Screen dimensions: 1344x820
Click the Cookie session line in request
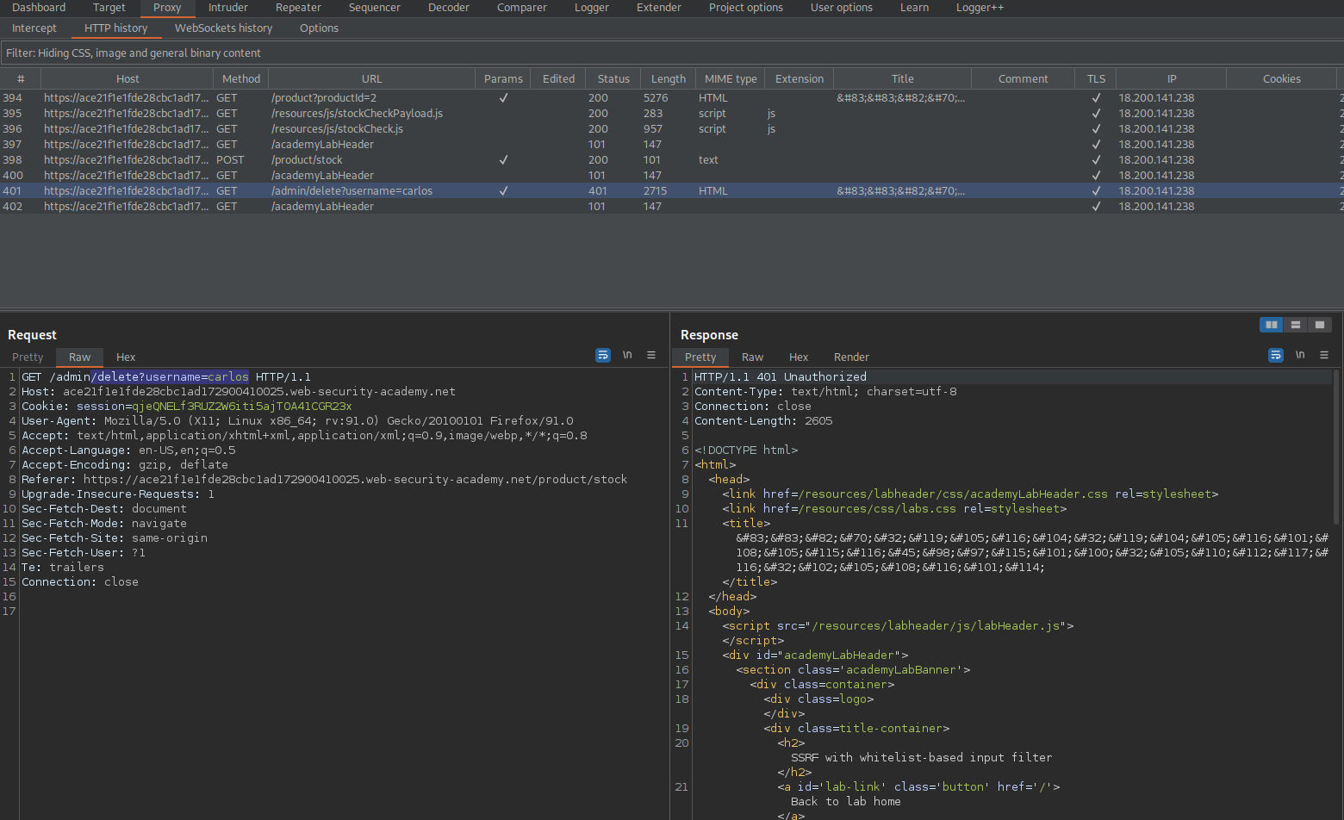pyautogui.click(x=187, y=407)
